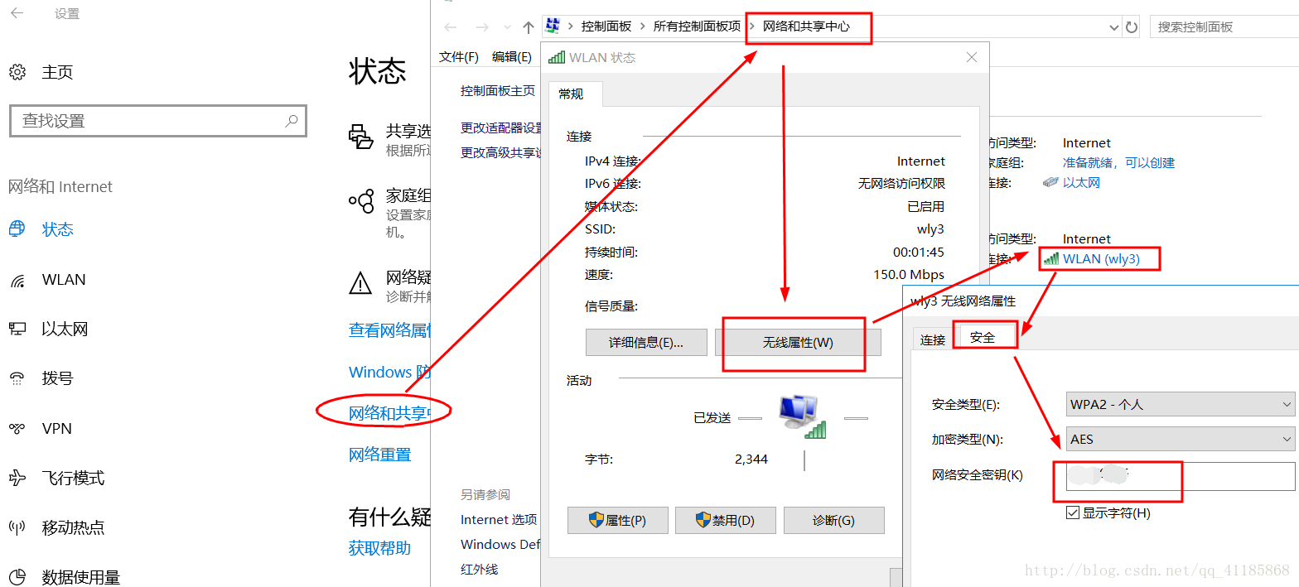The width and height of the screenshot is (1299, 587).
Task: Click the WLAN (wly3) connection link
Action: point(1101,259)
